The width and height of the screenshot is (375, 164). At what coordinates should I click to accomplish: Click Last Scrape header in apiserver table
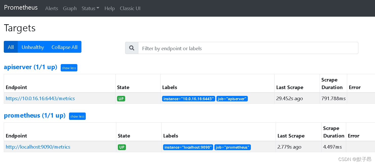pyautogui.click(x=290, y=87)
